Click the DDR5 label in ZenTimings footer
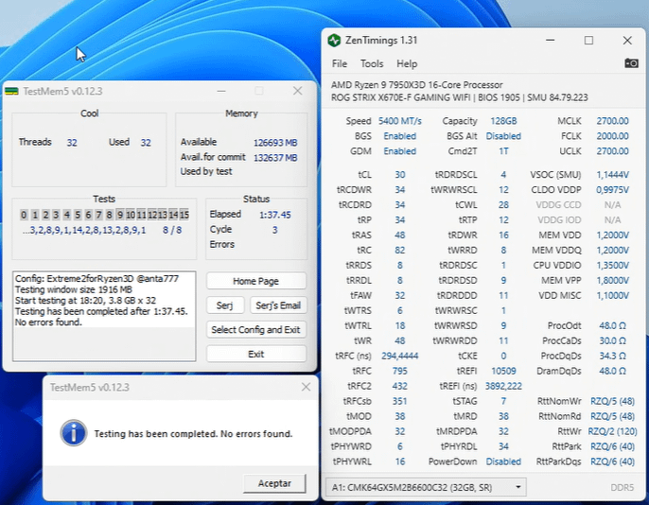Image resolution: width=649 pixels, height=505 pixels. (x=623, y=488)
